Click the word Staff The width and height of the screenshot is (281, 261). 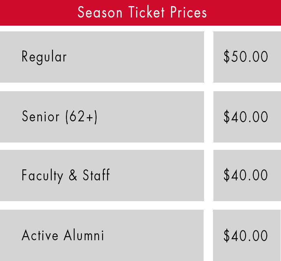click(x=96, y=175)
